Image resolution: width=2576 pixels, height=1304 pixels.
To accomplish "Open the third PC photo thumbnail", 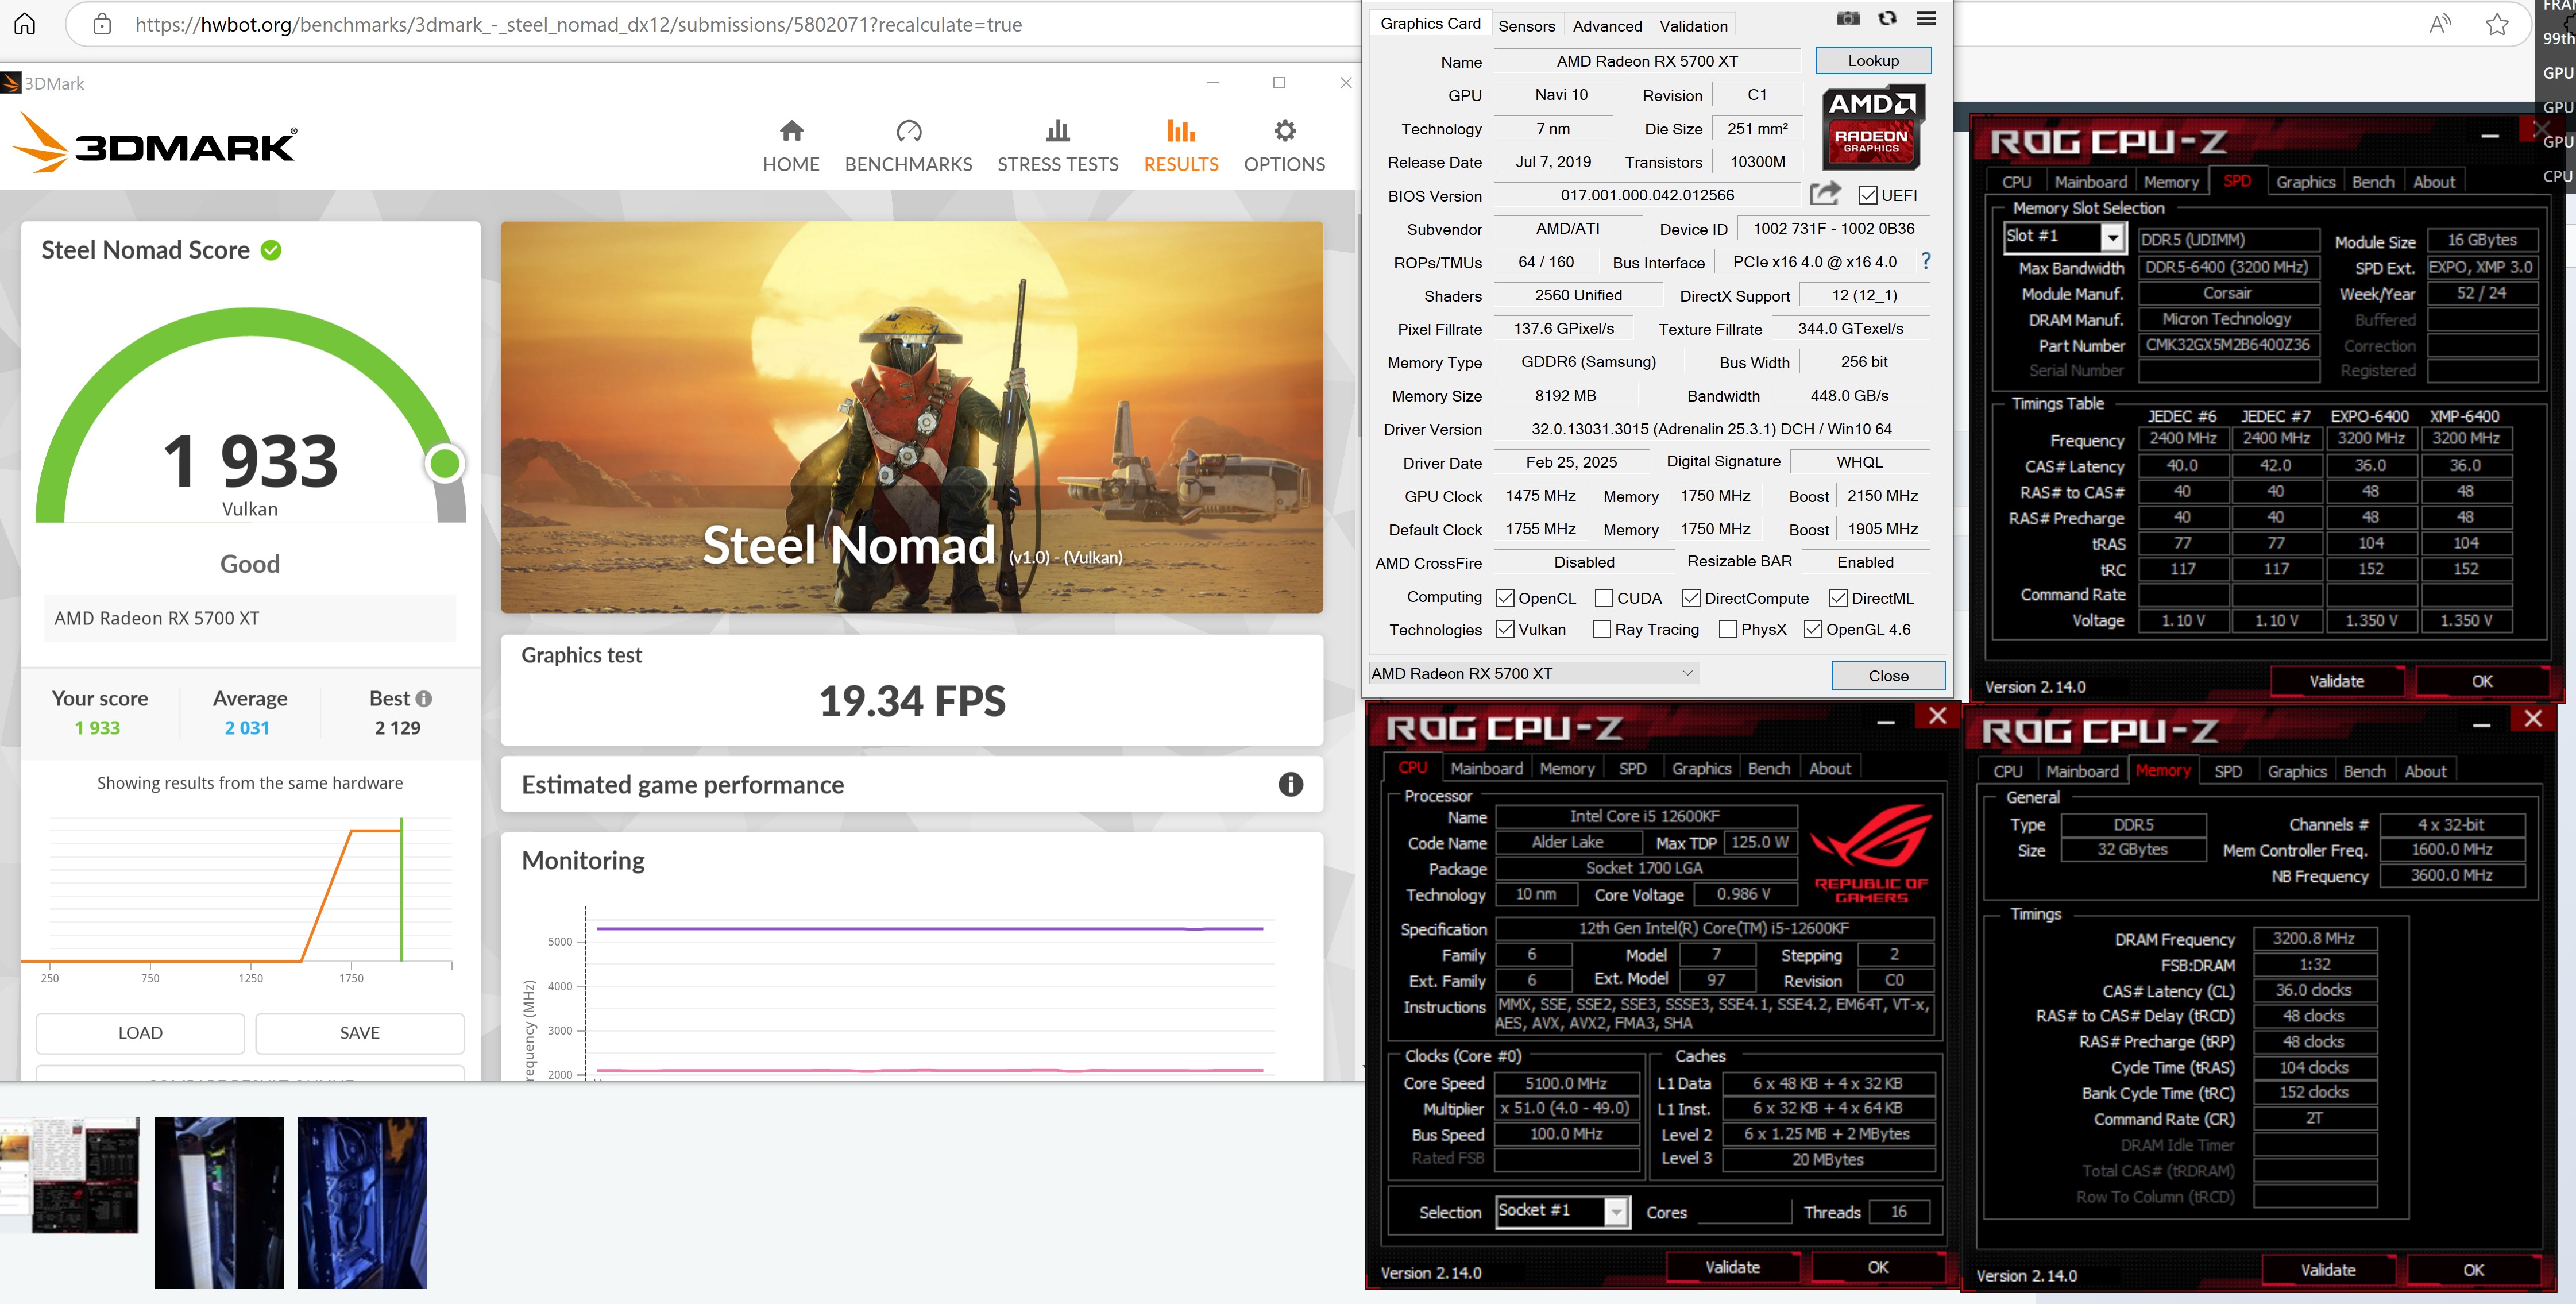I will (363, 1203).
